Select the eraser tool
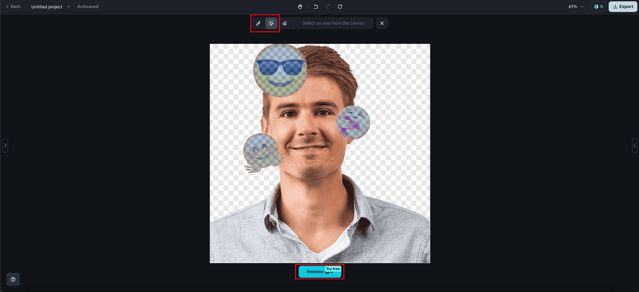 285,23
